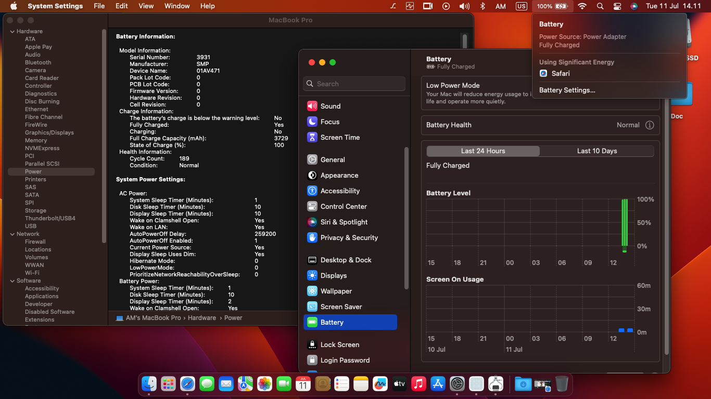This screenshot has height=399, width=711.
Task: Click Battery Health info icon
Action: (650, 125)
